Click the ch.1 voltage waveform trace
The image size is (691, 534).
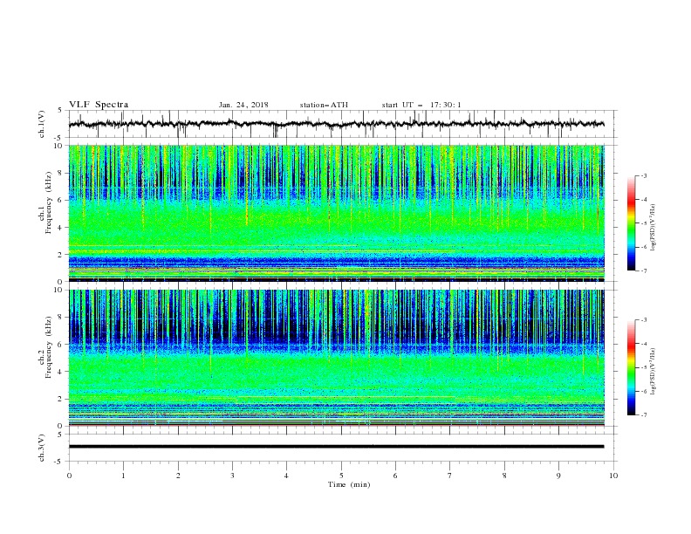tap(336, 124)
